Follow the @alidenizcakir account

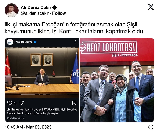pos(59,13)
